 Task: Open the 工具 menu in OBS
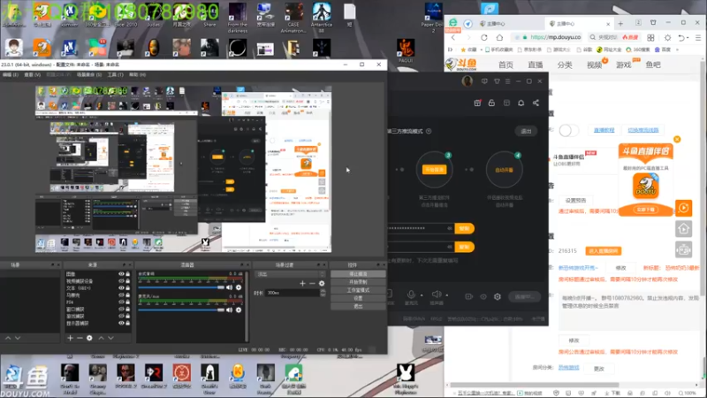116,74
